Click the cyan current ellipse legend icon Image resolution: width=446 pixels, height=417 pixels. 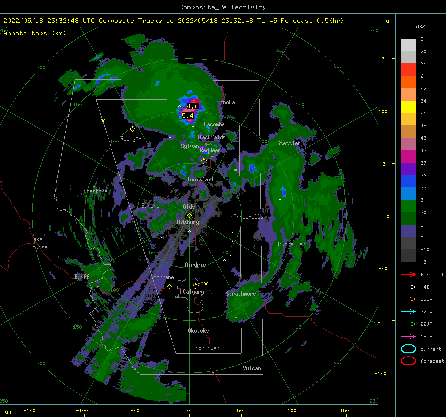pos(408,349)
